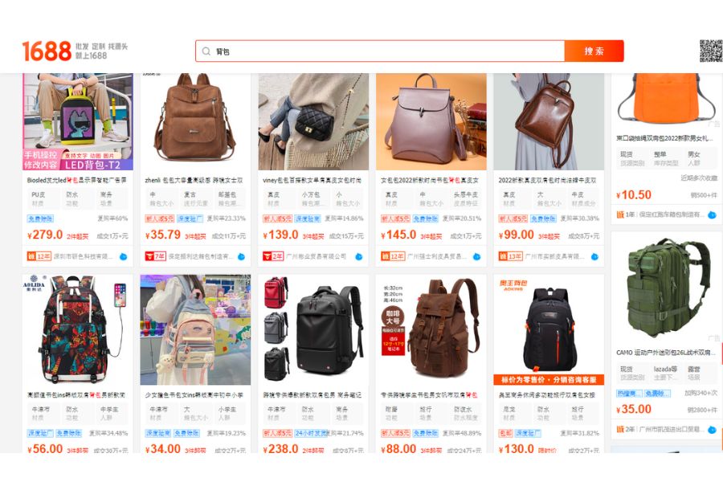Image resolution: width=723 pixels, height=482 pixels.
Task: Click blue chat icon under ¥279.0 LED backpack
Action: (123, 256)
